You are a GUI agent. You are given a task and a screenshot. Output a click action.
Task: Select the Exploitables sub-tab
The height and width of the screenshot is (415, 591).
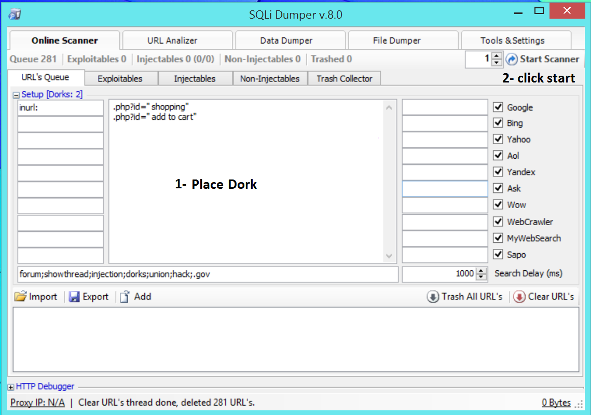(x=120, y=78)
